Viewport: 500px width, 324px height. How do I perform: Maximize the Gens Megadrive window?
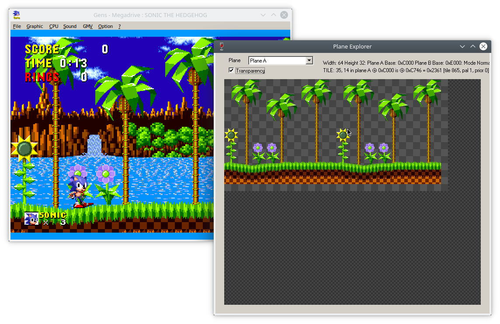[x=274, y=15]
